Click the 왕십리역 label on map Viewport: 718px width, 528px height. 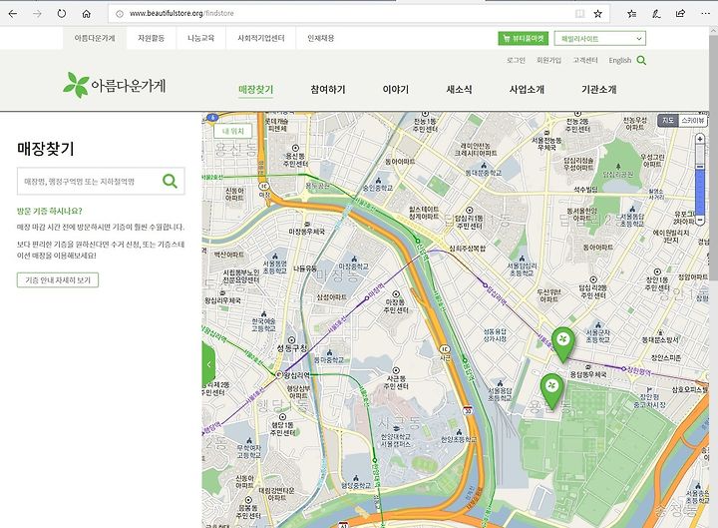tap(297, 375)
